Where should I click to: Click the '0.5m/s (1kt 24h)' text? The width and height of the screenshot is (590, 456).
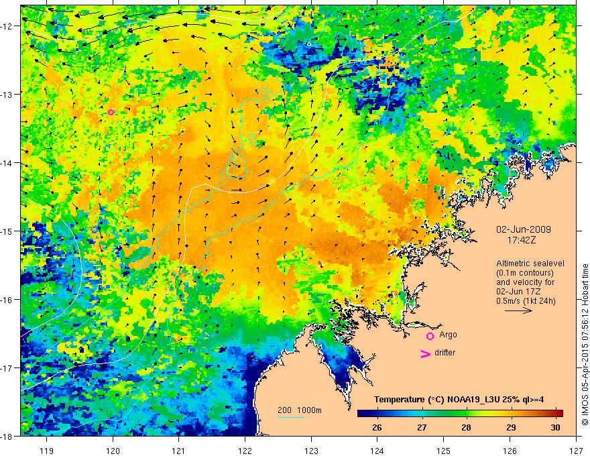click(526, 301)
